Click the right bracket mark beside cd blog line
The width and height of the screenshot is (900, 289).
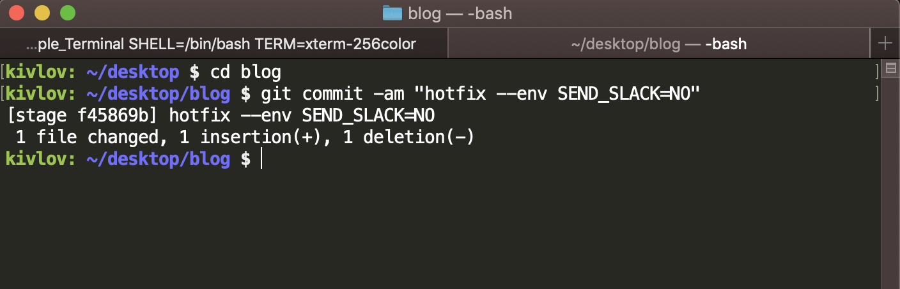click(876, 72)
